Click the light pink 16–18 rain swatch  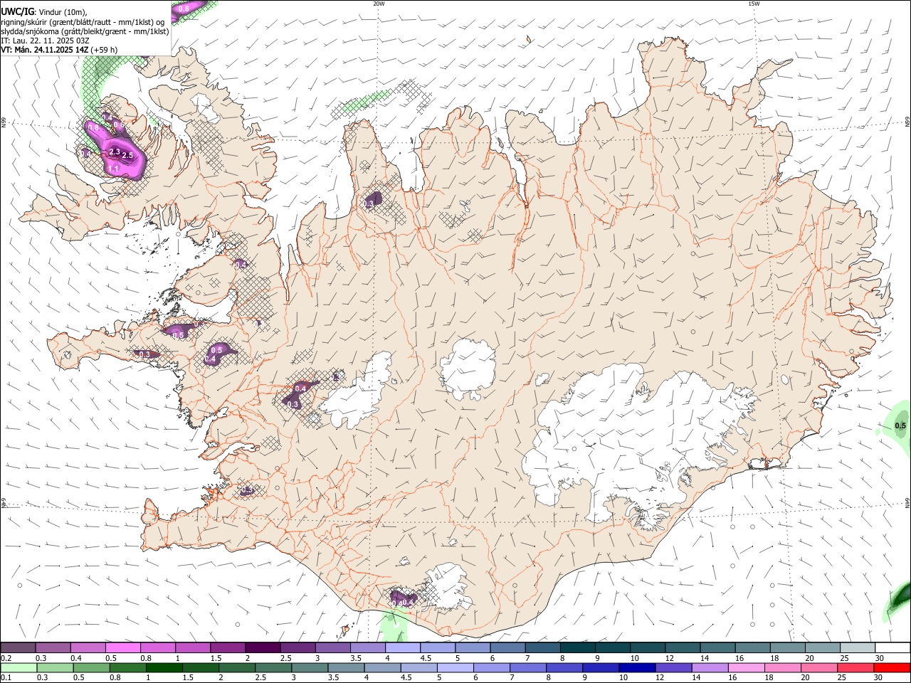click(747, 667)
